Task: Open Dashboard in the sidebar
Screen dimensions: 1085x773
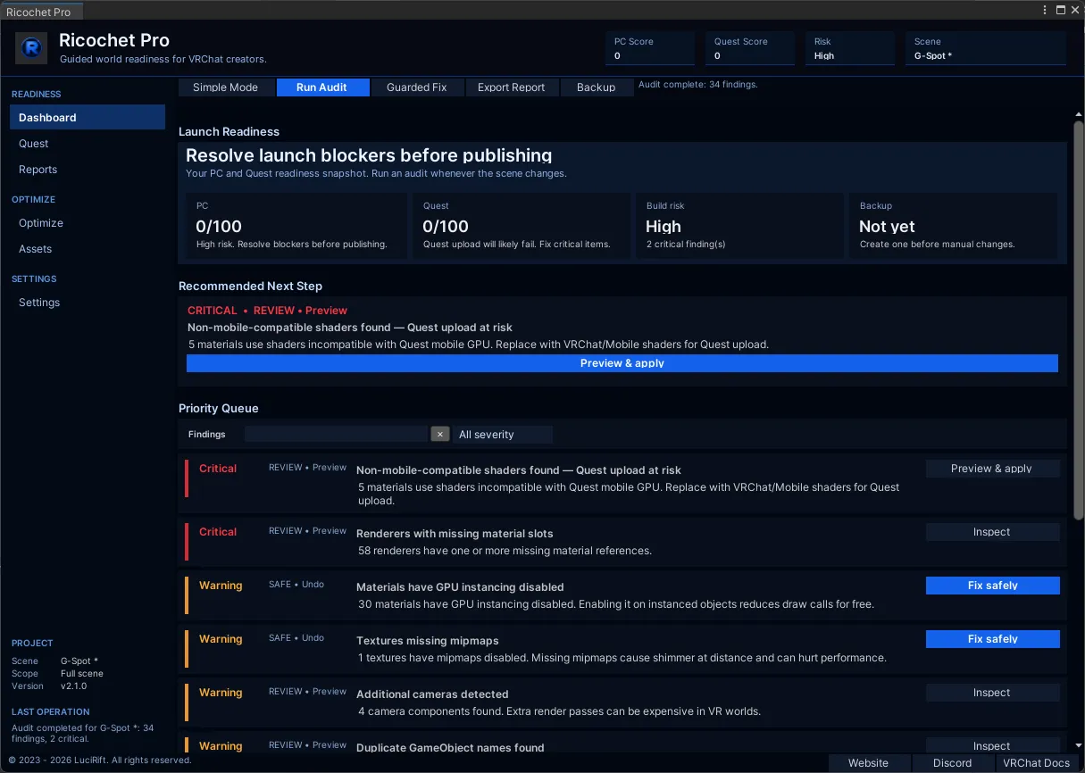Action: 88,117
